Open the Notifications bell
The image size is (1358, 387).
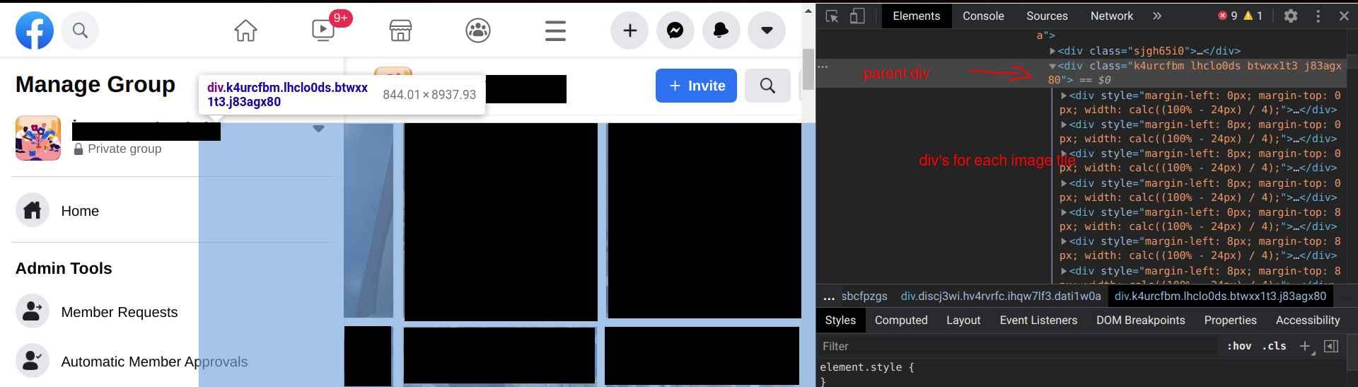click(721, 30)
